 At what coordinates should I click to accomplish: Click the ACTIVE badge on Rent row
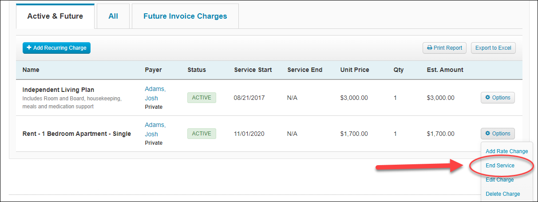click(x=202, y=134)
